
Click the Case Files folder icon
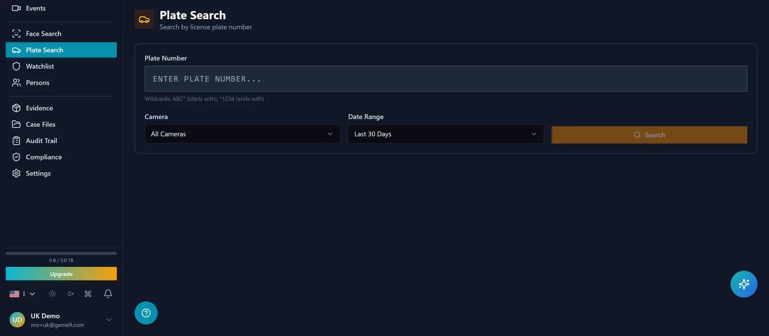(x=16, y=124)
